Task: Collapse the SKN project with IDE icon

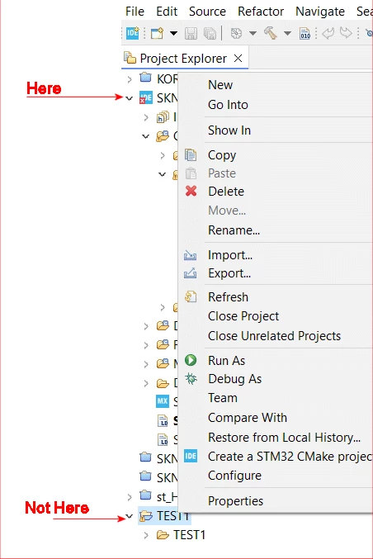Action: click(x=130, y=98)
